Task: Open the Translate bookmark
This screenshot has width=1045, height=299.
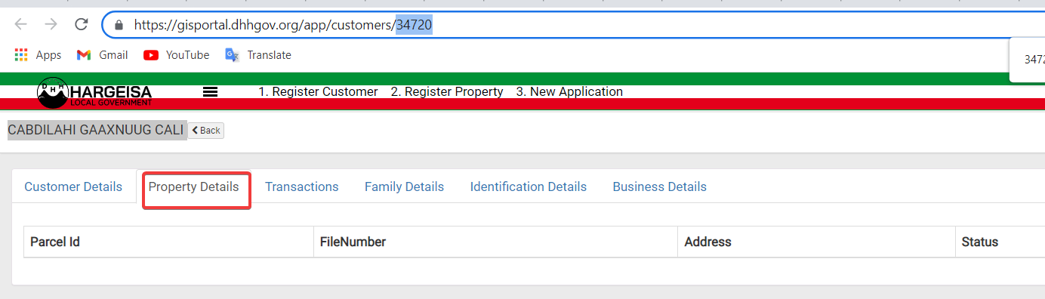Action: pos(258,55)
